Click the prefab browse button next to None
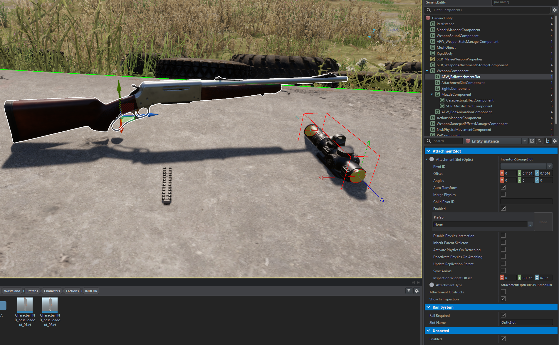Image resolution: width=559 pixels, height=345 pixels. (x=530, y=224)
